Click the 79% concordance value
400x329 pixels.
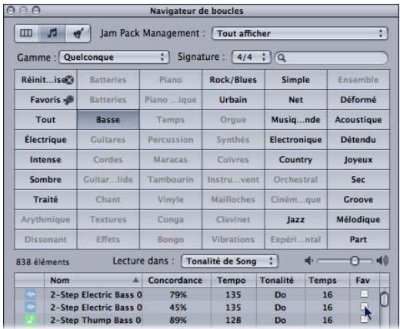click(x=178, y=295)
